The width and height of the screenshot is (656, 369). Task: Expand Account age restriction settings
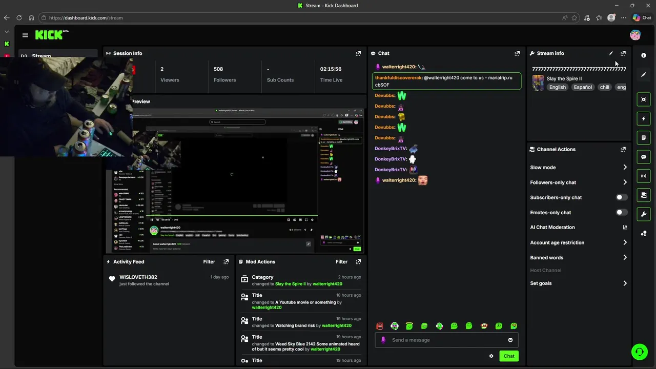click(625, 243)
